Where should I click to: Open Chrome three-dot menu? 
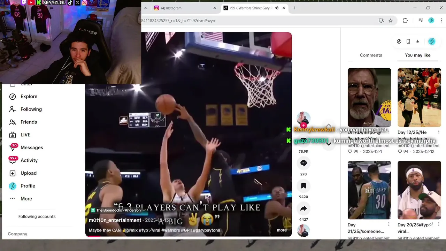[441, 21]
